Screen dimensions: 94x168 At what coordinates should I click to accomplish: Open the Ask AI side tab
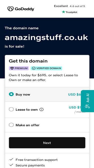coord(87,101)
